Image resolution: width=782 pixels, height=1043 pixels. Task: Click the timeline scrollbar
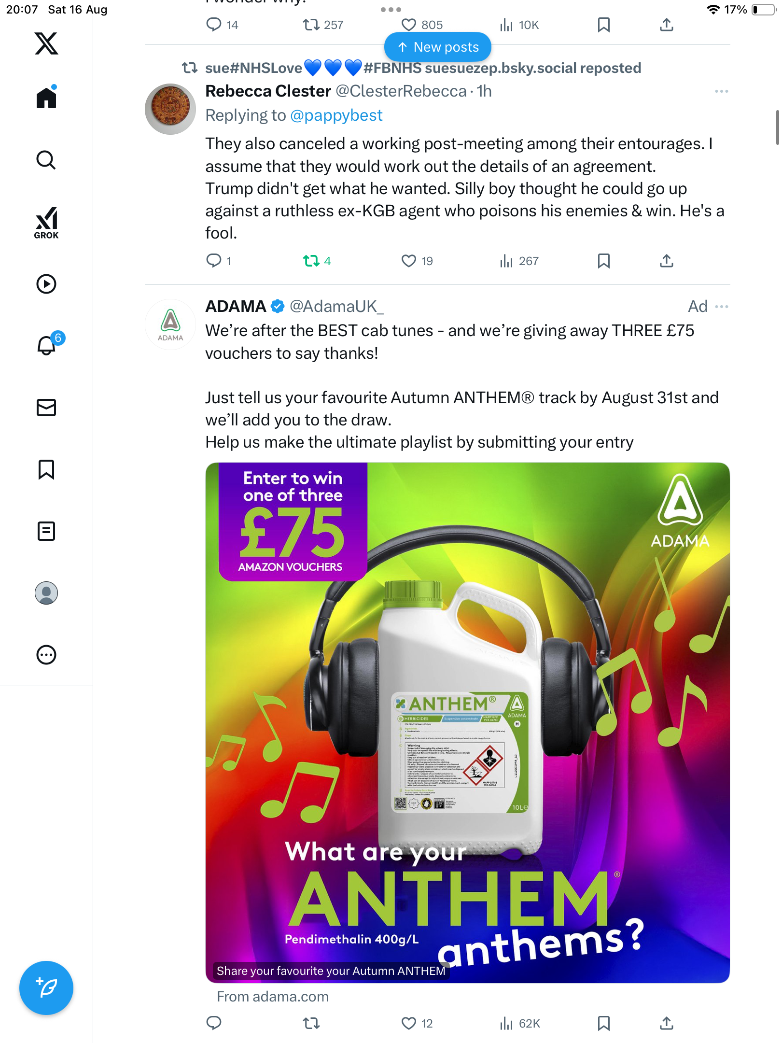[777, 127]
